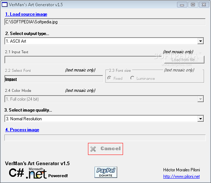Open the output type dropdown arrow

point(200,41)
